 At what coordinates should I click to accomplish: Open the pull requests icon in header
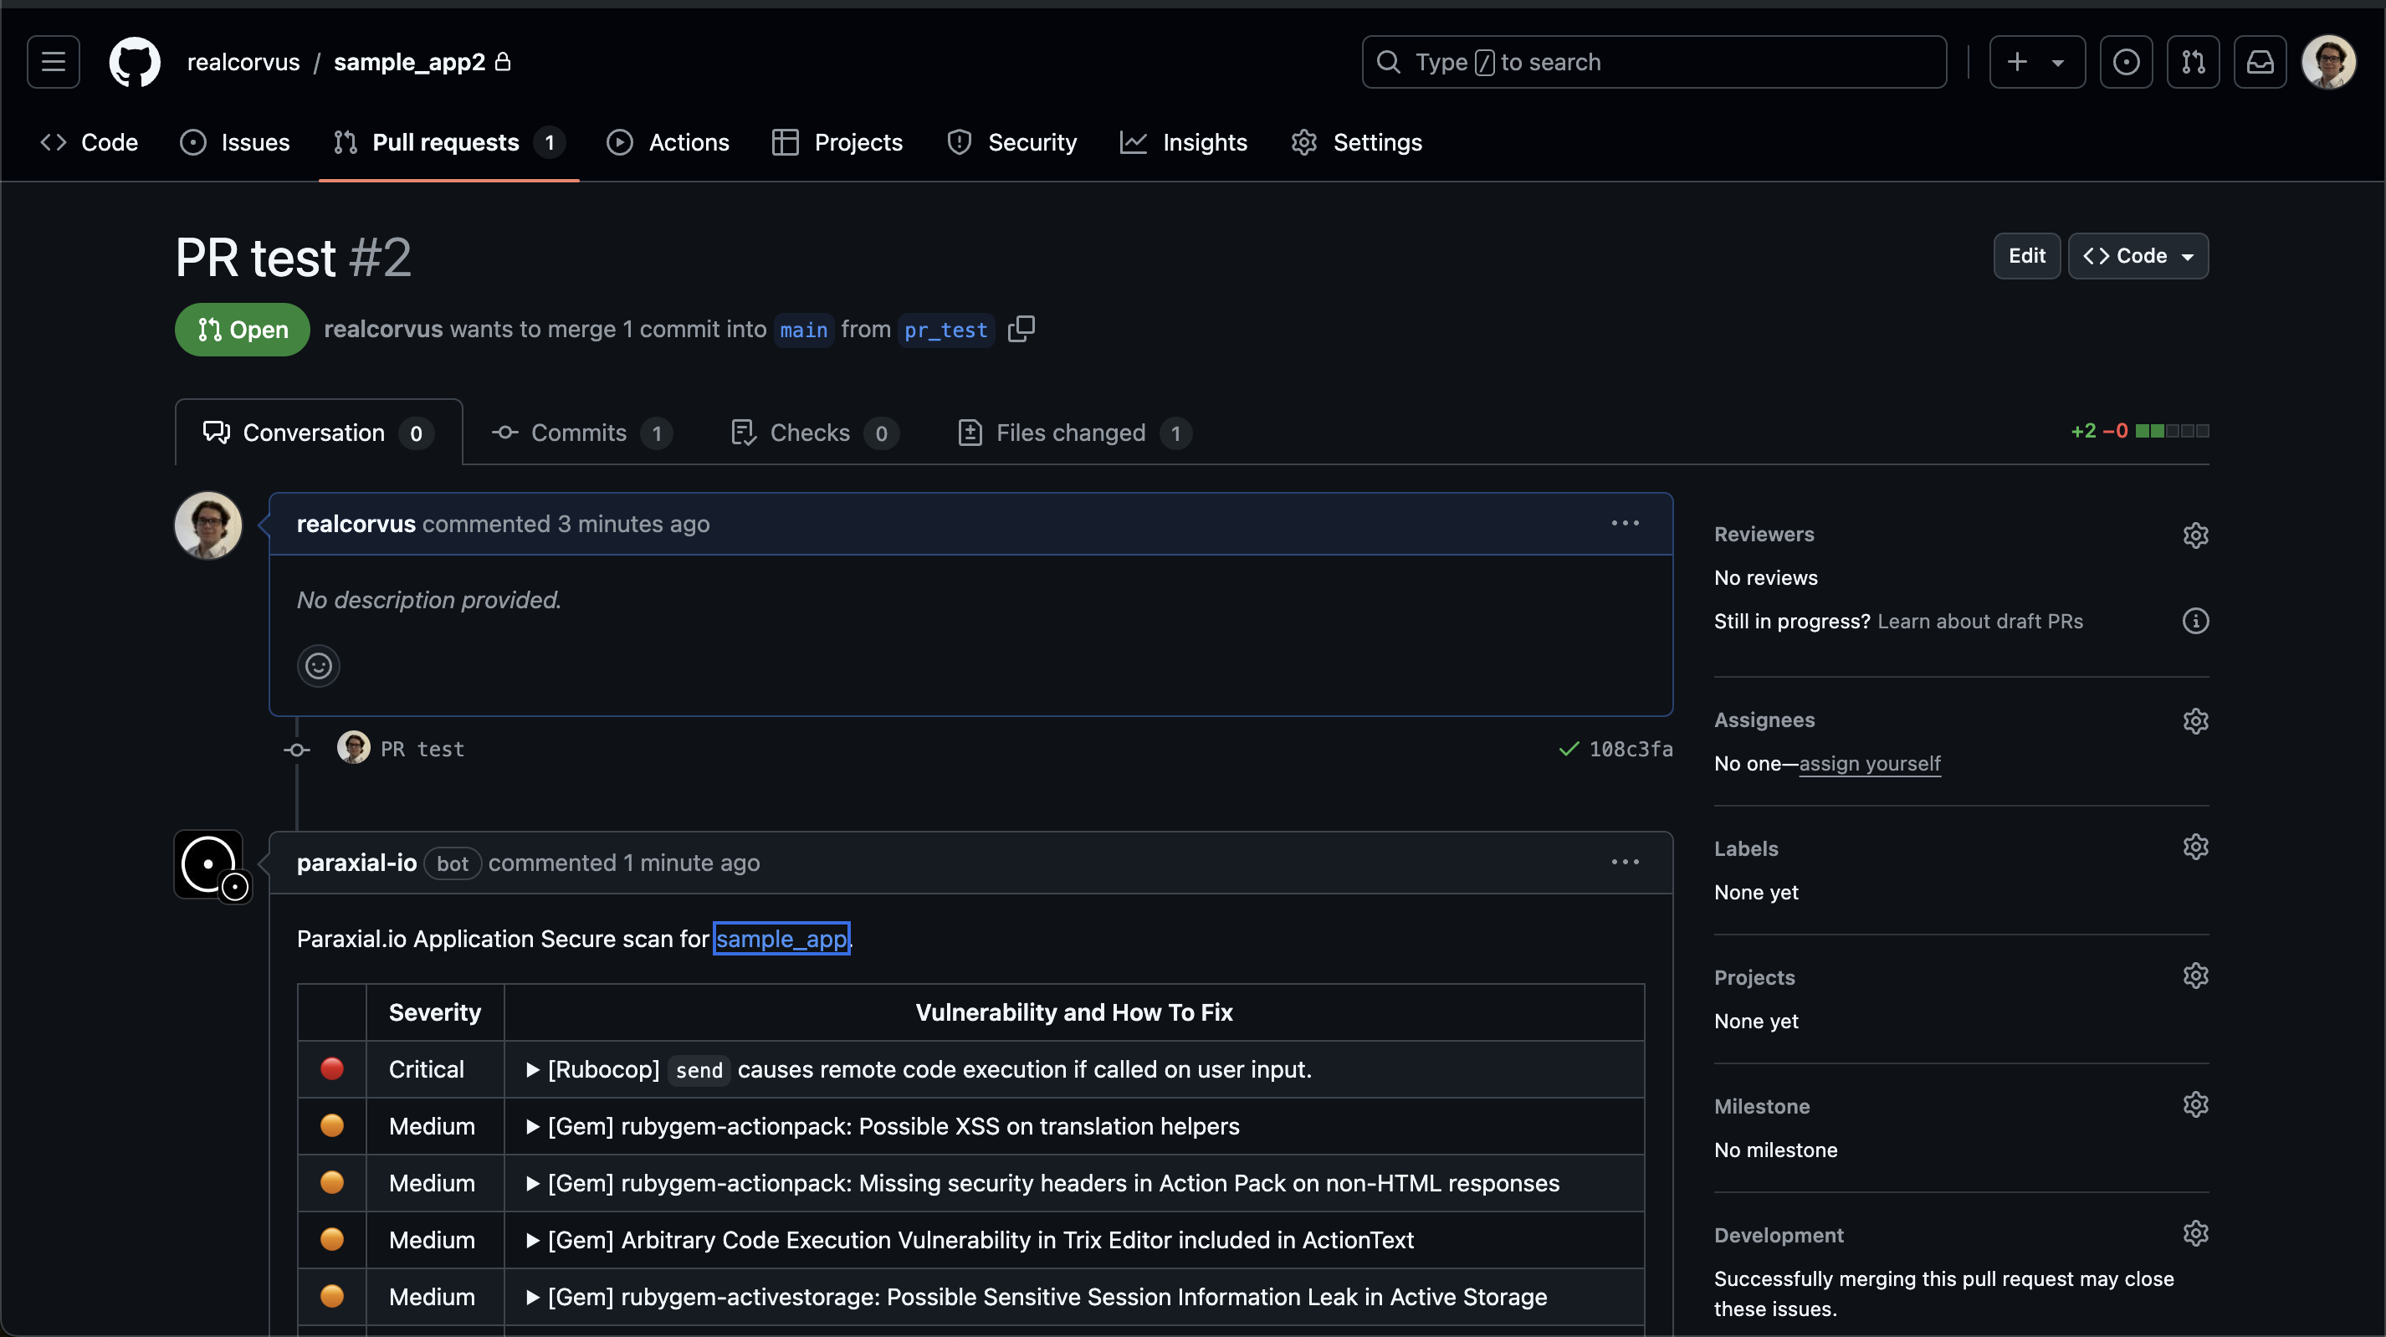pyautogui.click(x=2193, y=62)
